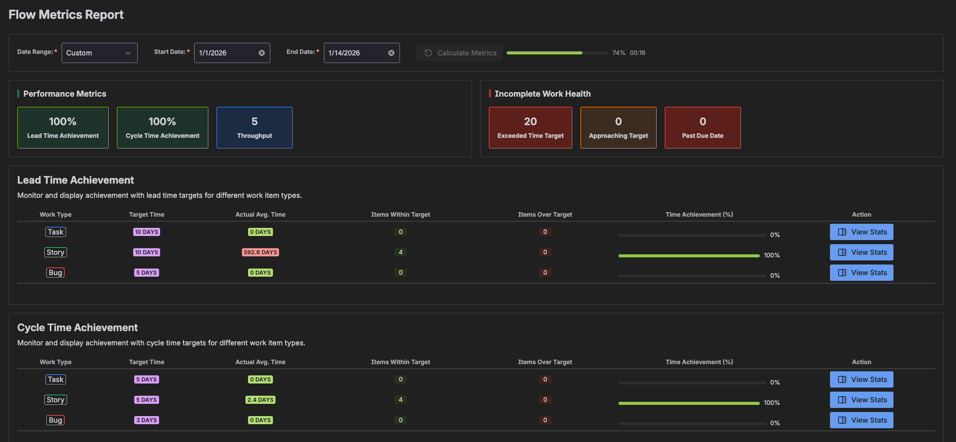
Task: Click panel icon on Cycle Time Bug View Stats
Action: (x=842, y=420)
